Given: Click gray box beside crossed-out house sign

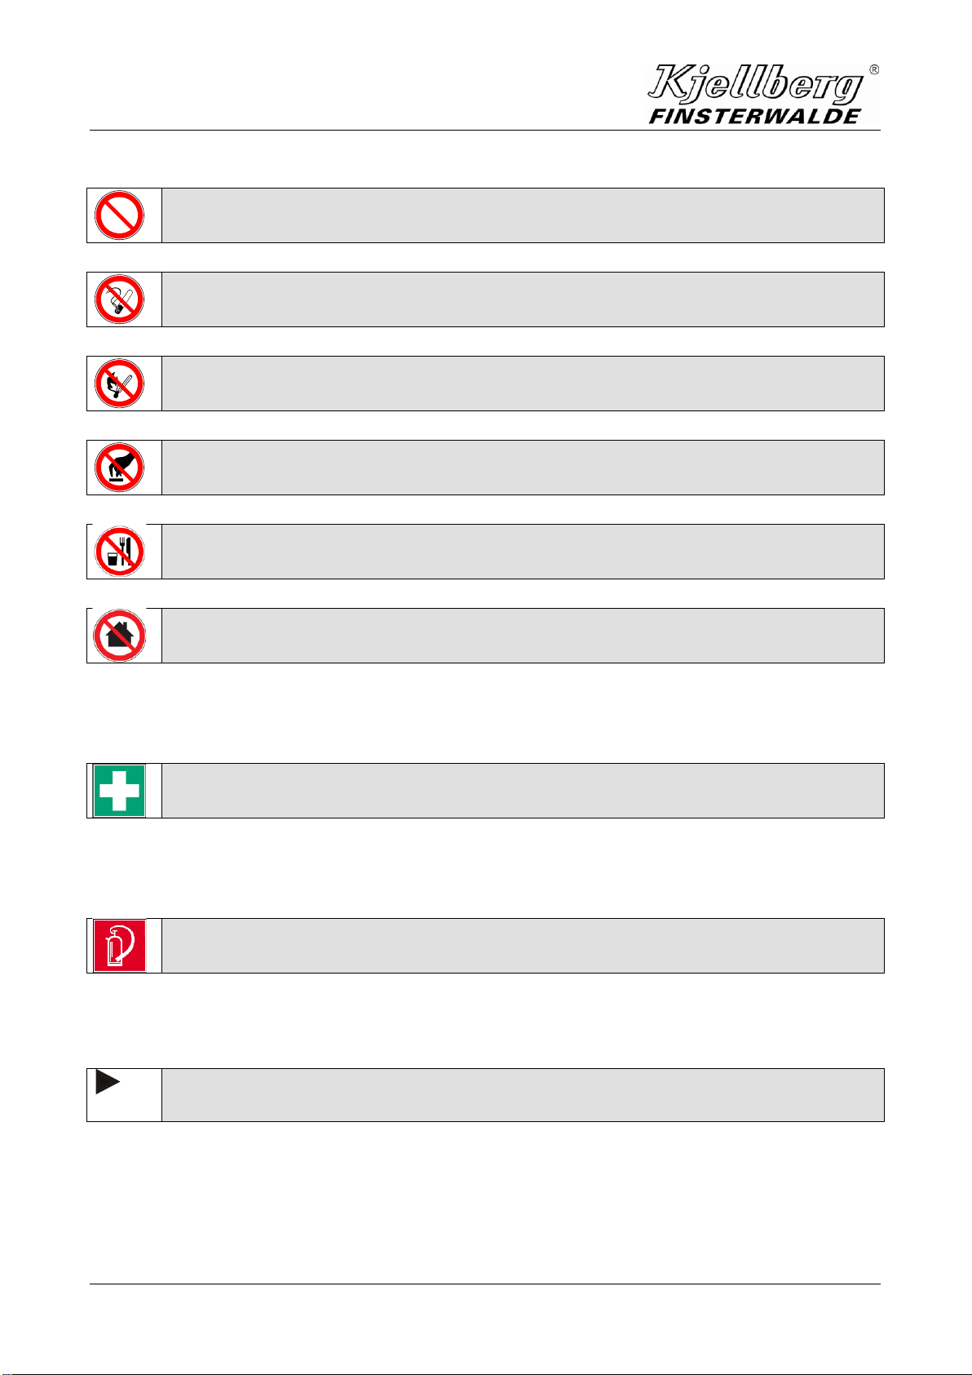Looking at the screenshot, I should point(523,636).
